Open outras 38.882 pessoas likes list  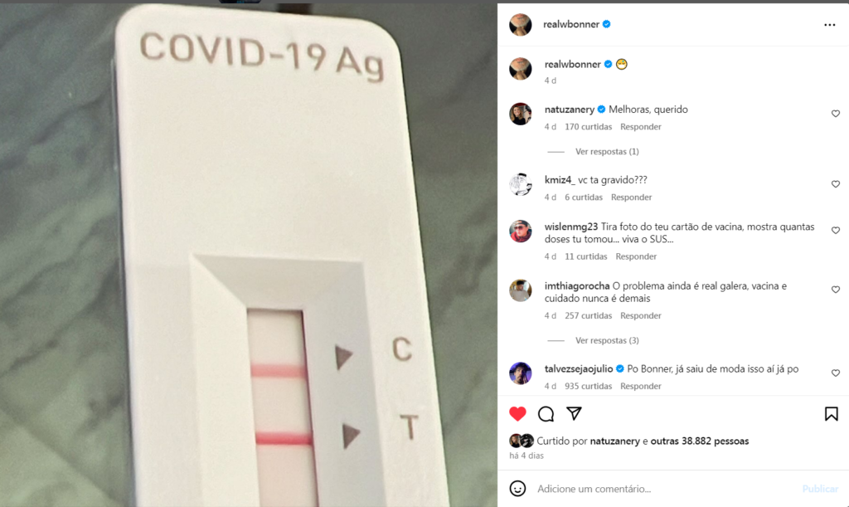[700, 441]
